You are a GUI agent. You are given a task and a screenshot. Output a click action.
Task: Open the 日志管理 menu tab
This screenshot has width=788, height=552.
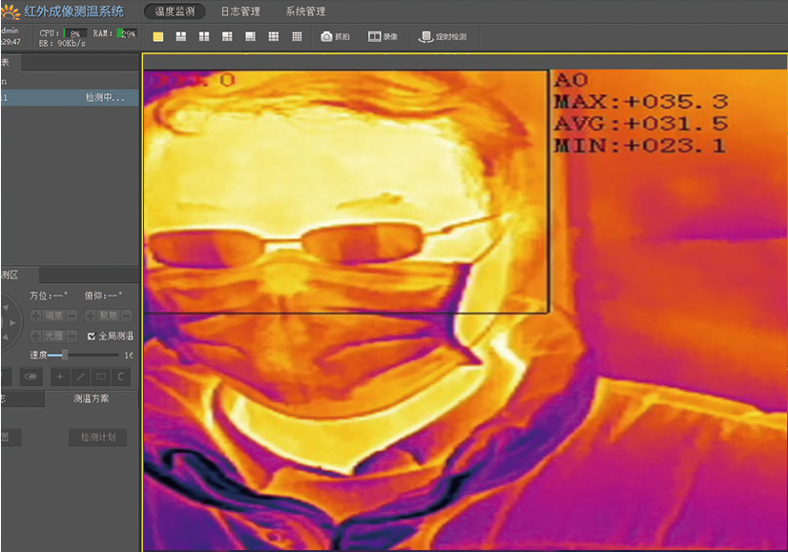(x=239, y=11)
